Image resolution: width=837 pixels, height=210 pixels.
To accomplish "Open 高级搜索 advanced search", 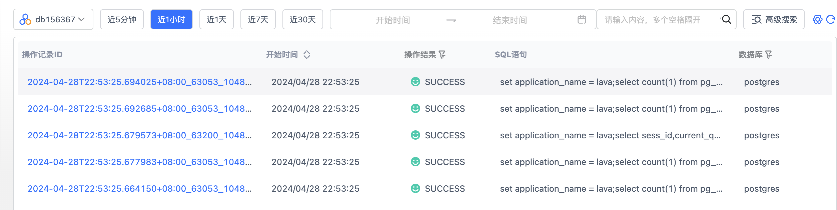I will tap(774, 20).
